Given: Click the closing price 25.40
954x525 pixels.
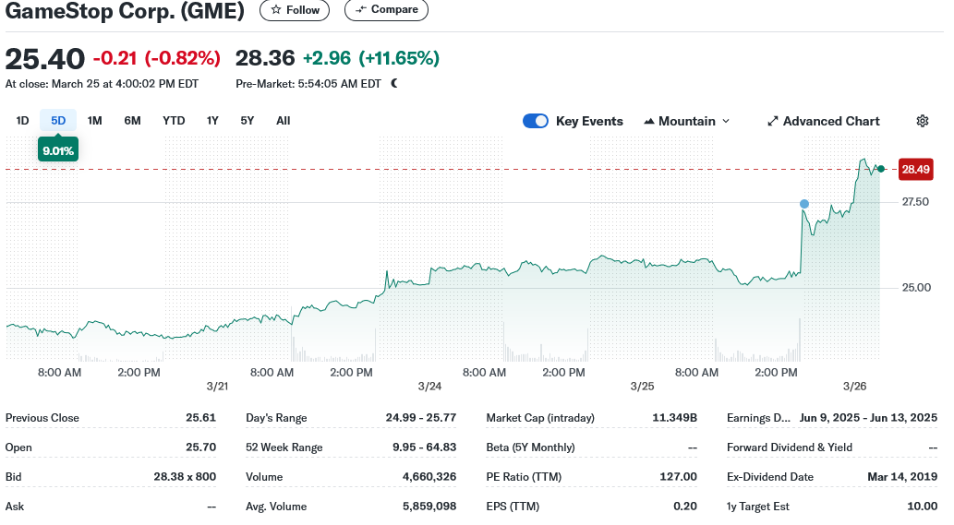Looking at the screenshot, I should click(x=45, y=58).
